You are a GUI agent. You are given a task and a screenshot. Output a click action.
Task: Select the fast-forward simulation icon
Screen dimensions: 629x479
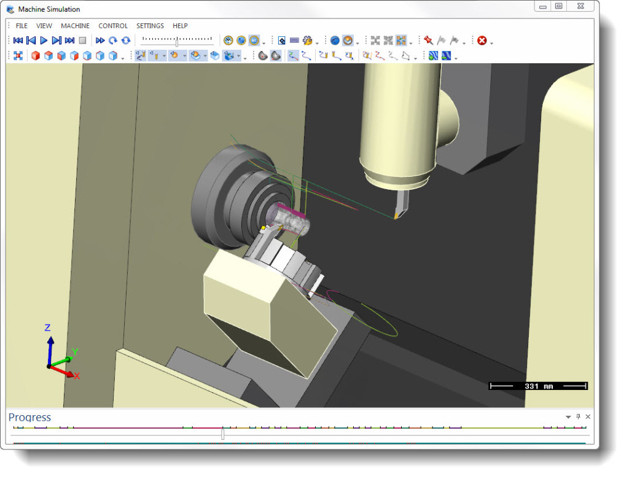(100, 41)
